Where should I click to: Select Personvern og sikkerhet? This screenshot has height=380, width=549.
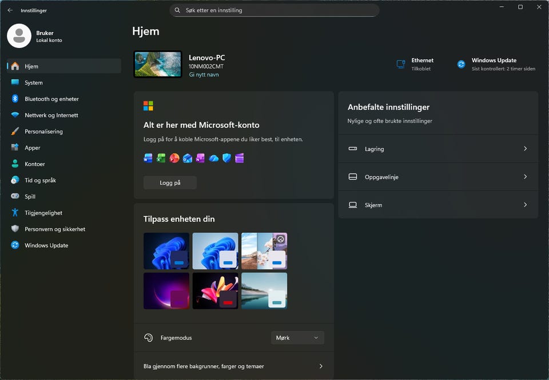point(64,229)
